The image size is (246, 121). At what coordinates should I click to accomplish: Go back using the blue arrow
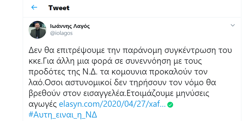point(34,7)
